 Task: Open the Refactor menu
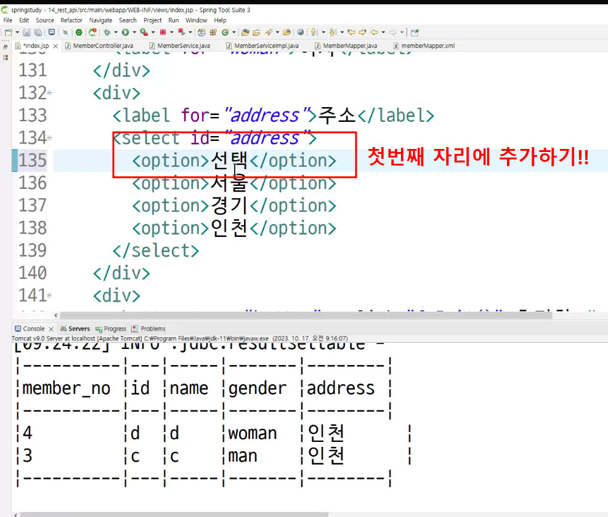click(x=71, y=20)
